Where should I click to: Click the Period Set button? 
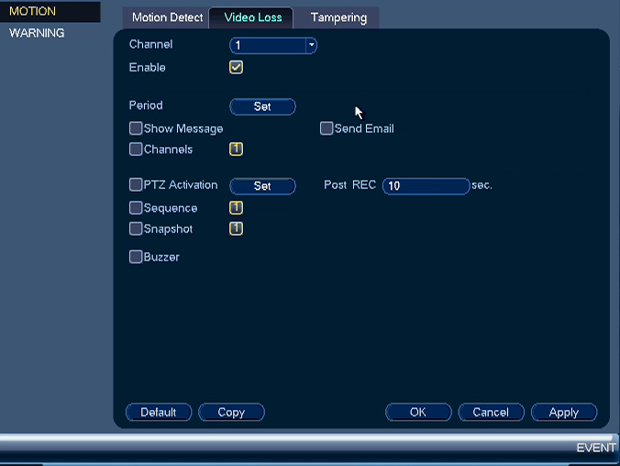[262, 106]
